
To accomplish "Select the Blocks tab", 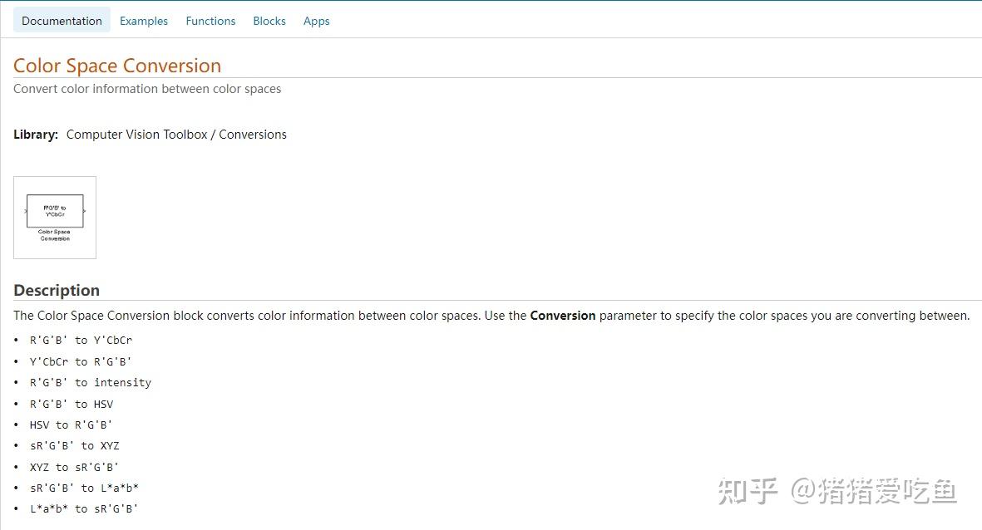I will (269, 21).
